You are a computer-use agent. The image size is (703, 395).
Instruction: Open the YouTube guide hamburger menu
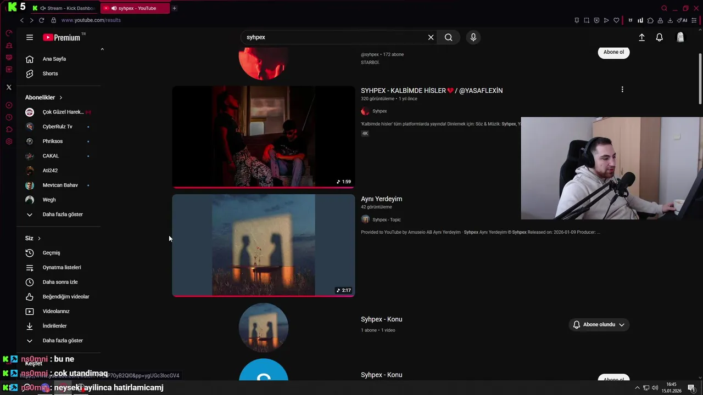pyautogui.click(x=30, y=37)
